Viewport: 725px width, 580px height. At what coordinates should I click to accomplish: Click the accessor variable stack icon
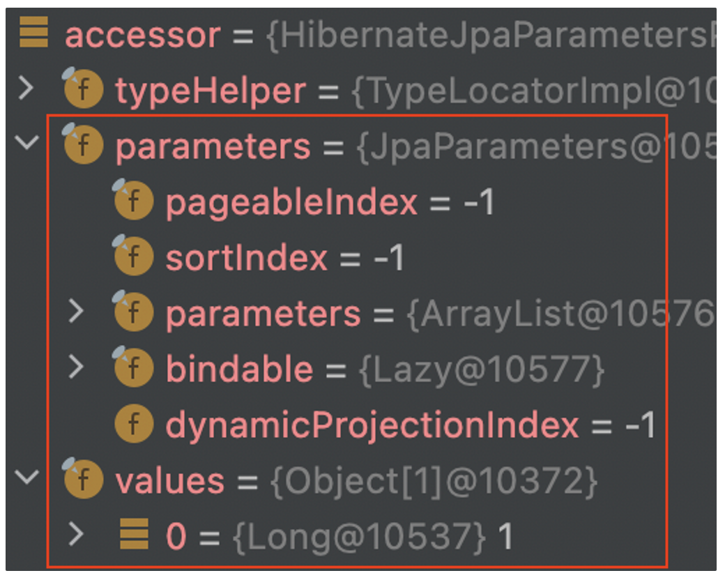[x=33, y=32]
